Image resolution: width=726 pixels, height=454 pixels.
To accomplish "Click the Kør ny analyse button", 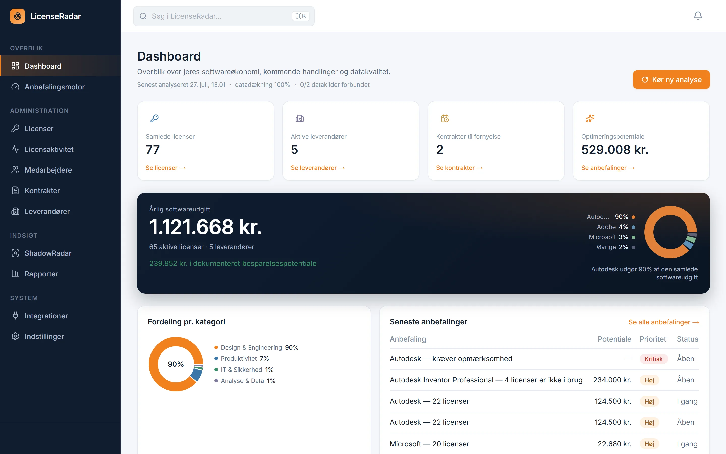I will (671, 79).
